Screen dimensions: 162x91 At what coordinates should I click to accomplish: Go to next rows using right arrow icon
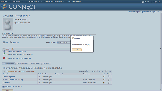point(106,71)
